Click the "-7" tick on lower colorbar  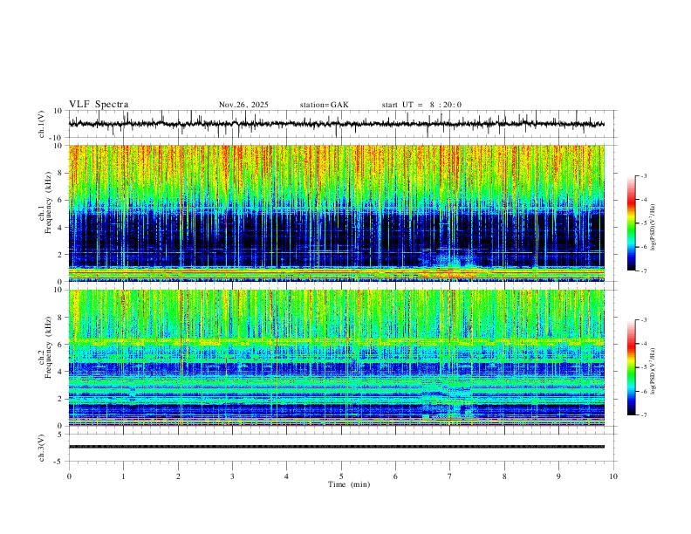(644, 415)
